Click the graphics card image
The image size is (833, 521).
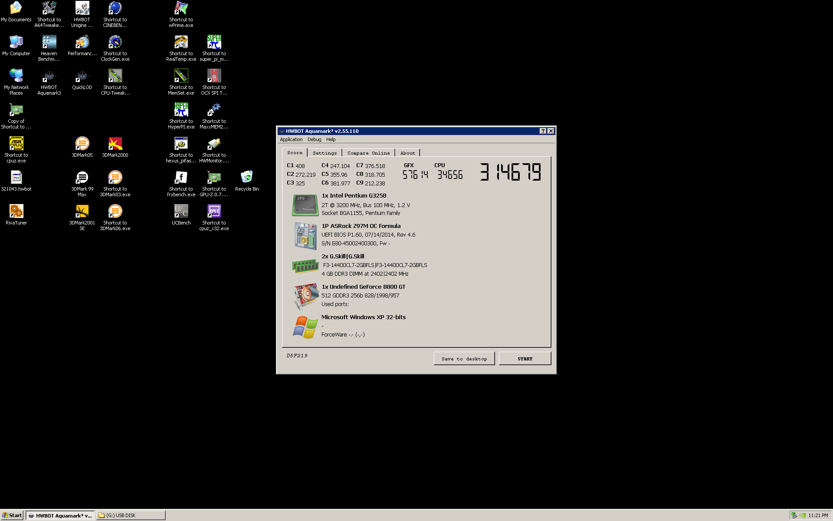pos(306,296)
